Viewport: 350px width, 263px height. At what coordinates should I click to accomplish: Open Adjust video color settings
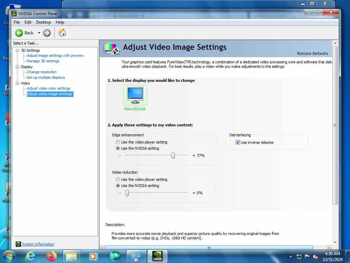[49, 88]
